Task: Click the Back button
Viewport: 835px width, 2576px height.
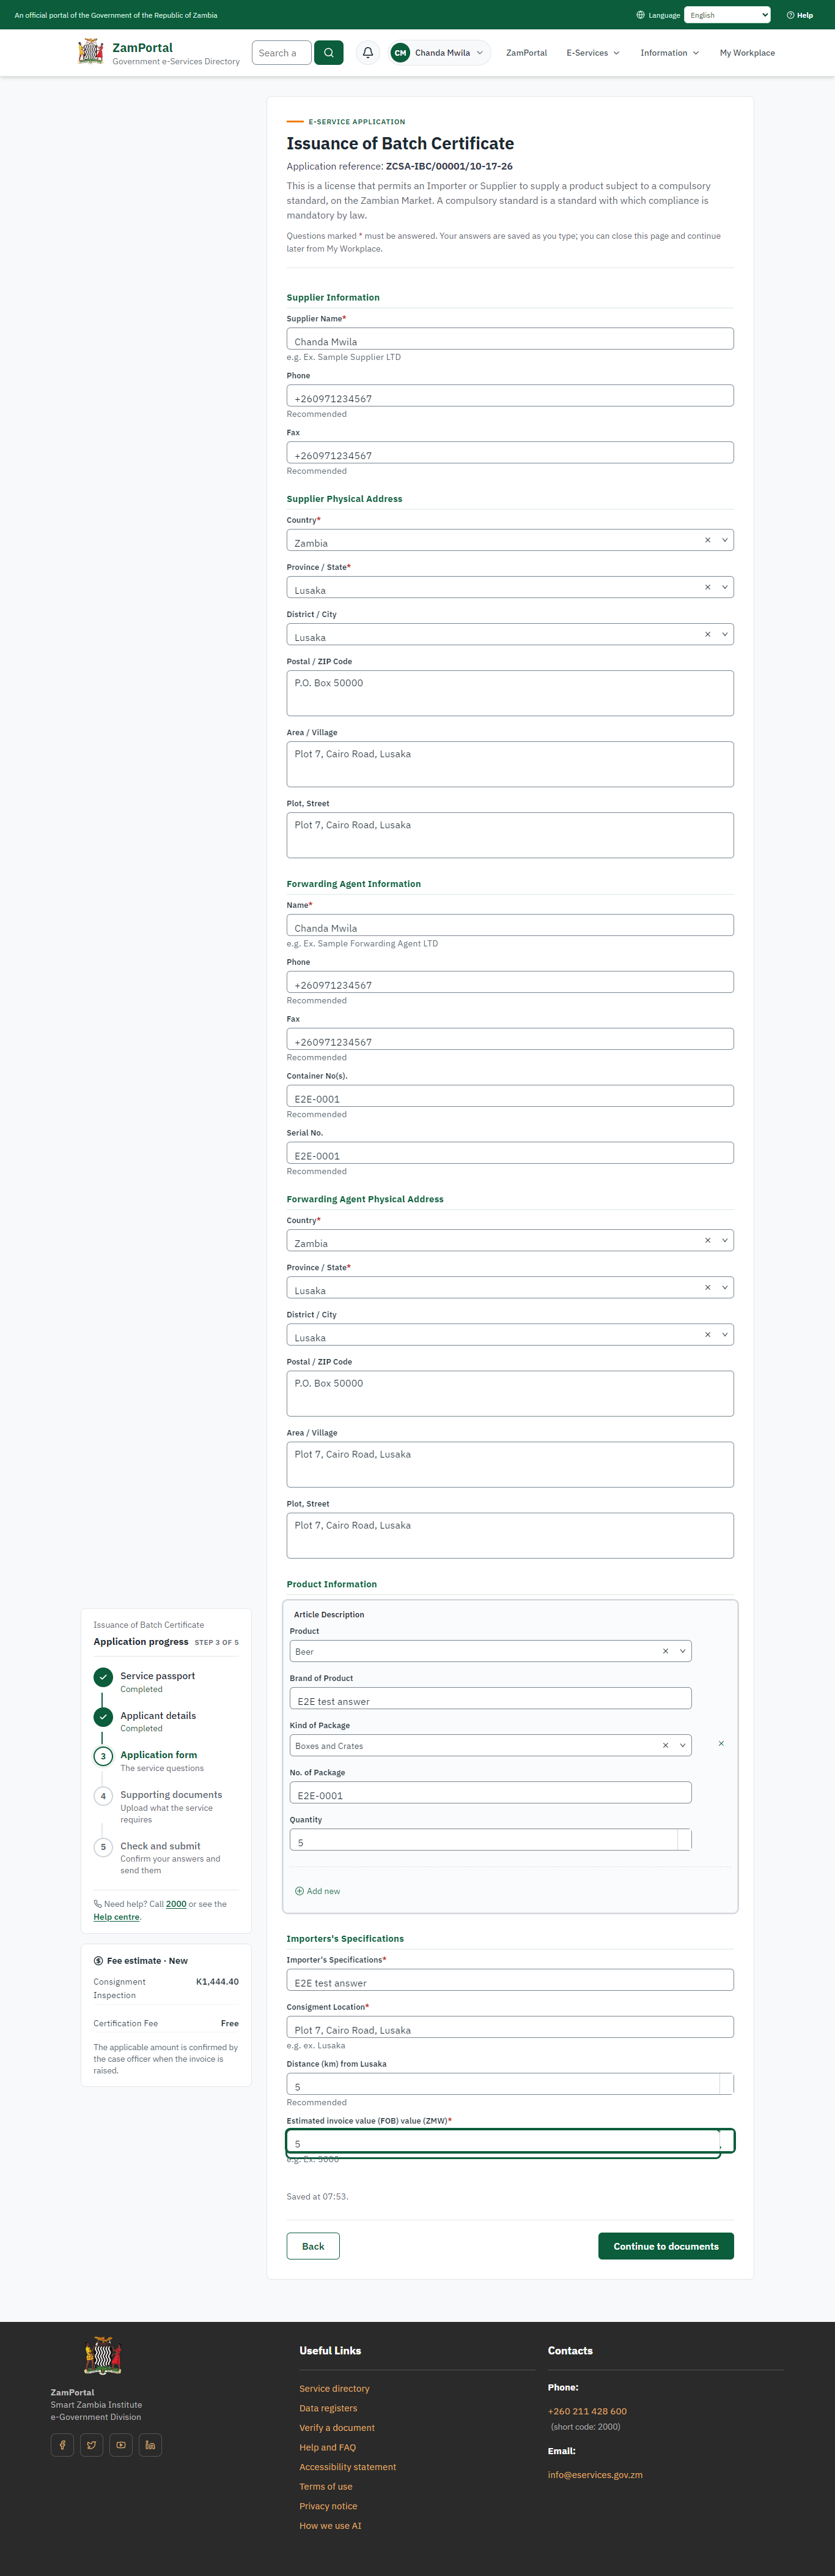Action: tap(312, 2246)
